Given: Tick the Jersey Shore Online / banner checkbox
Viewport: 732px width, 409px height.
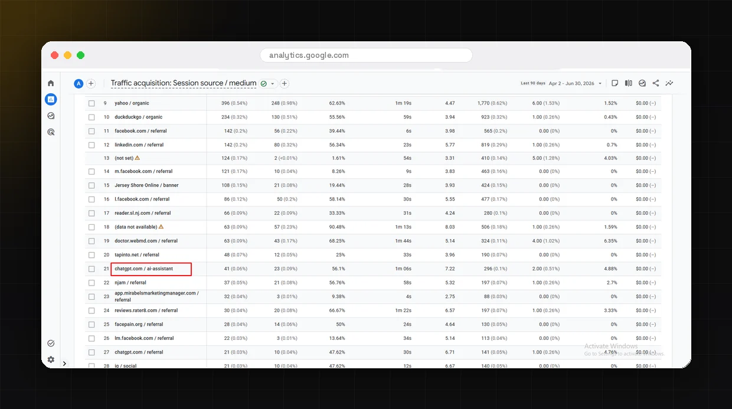Looking at the screenshot, I should click(91, 185).
